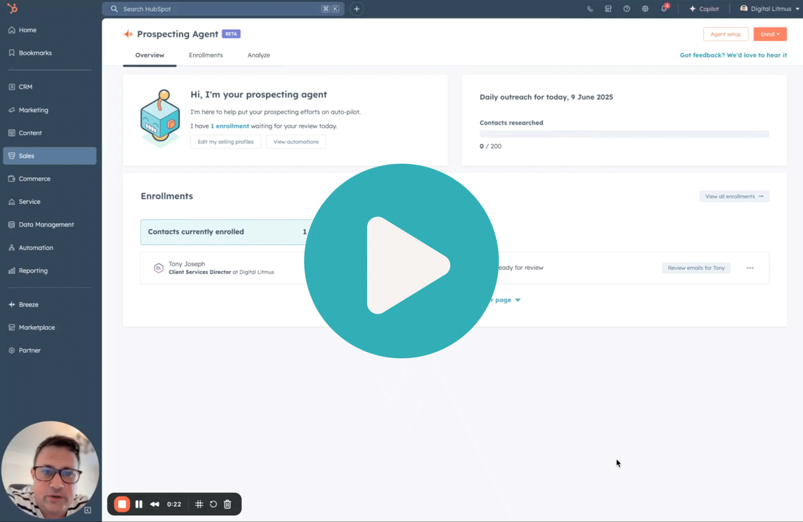The image size is (803, 522).
Task: Switch to the Enrollments tab
Action: coord(206,55)
